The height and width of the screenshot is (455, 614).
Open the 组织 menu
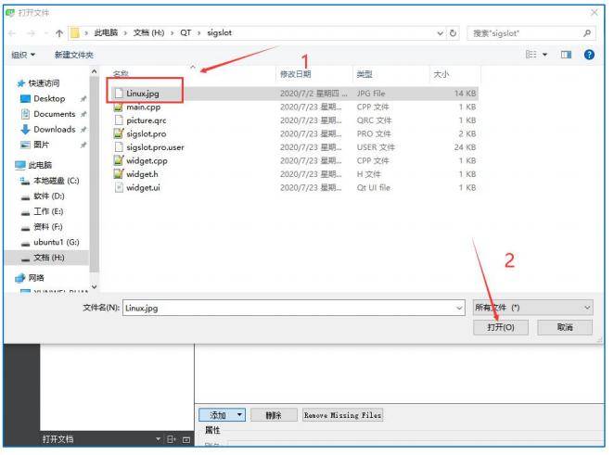[x=23, y=55]
